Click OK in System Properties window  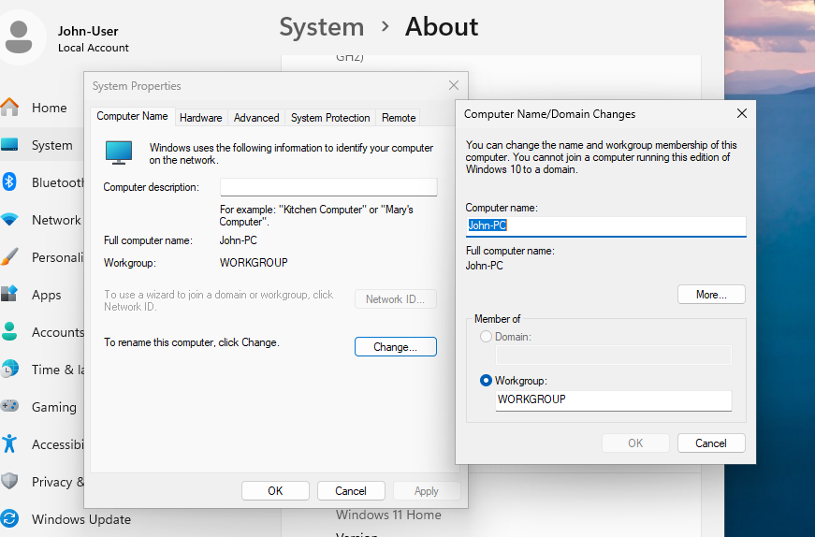click(x=275, y=491)
